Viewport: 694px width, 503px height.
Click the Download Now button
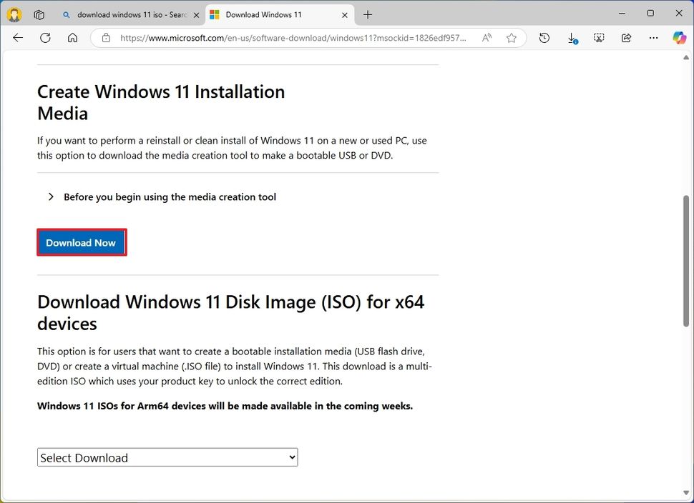[81, 242]
